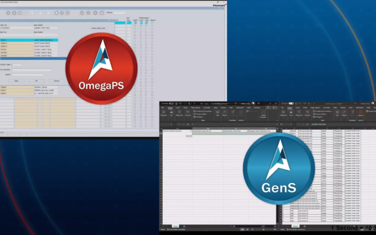
Task: Open Acrobat tab in left Excel window
Action: (257, 108)
